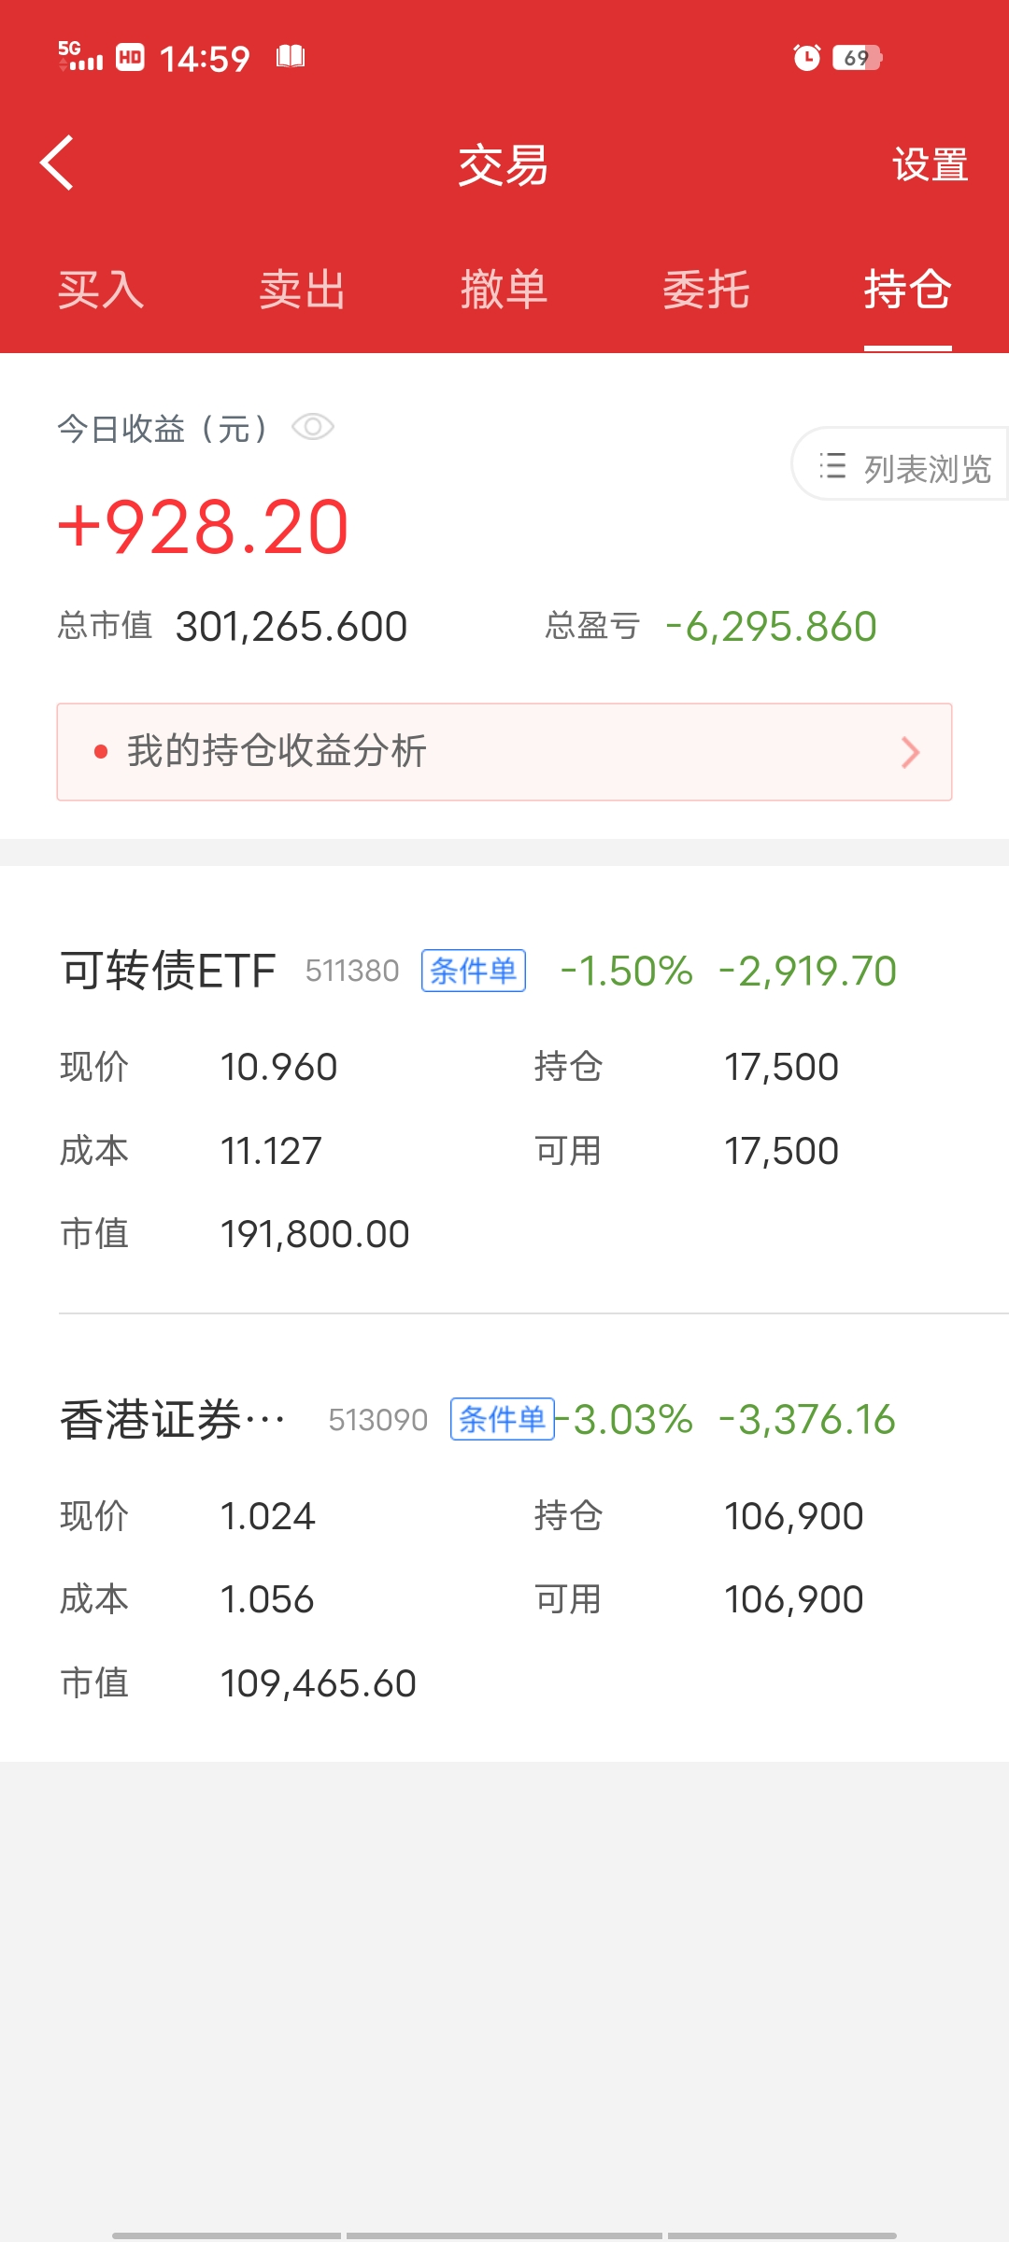Tap the back arrow icon
This screenshot has width=1009, height=2242.
tap(58, 163)
